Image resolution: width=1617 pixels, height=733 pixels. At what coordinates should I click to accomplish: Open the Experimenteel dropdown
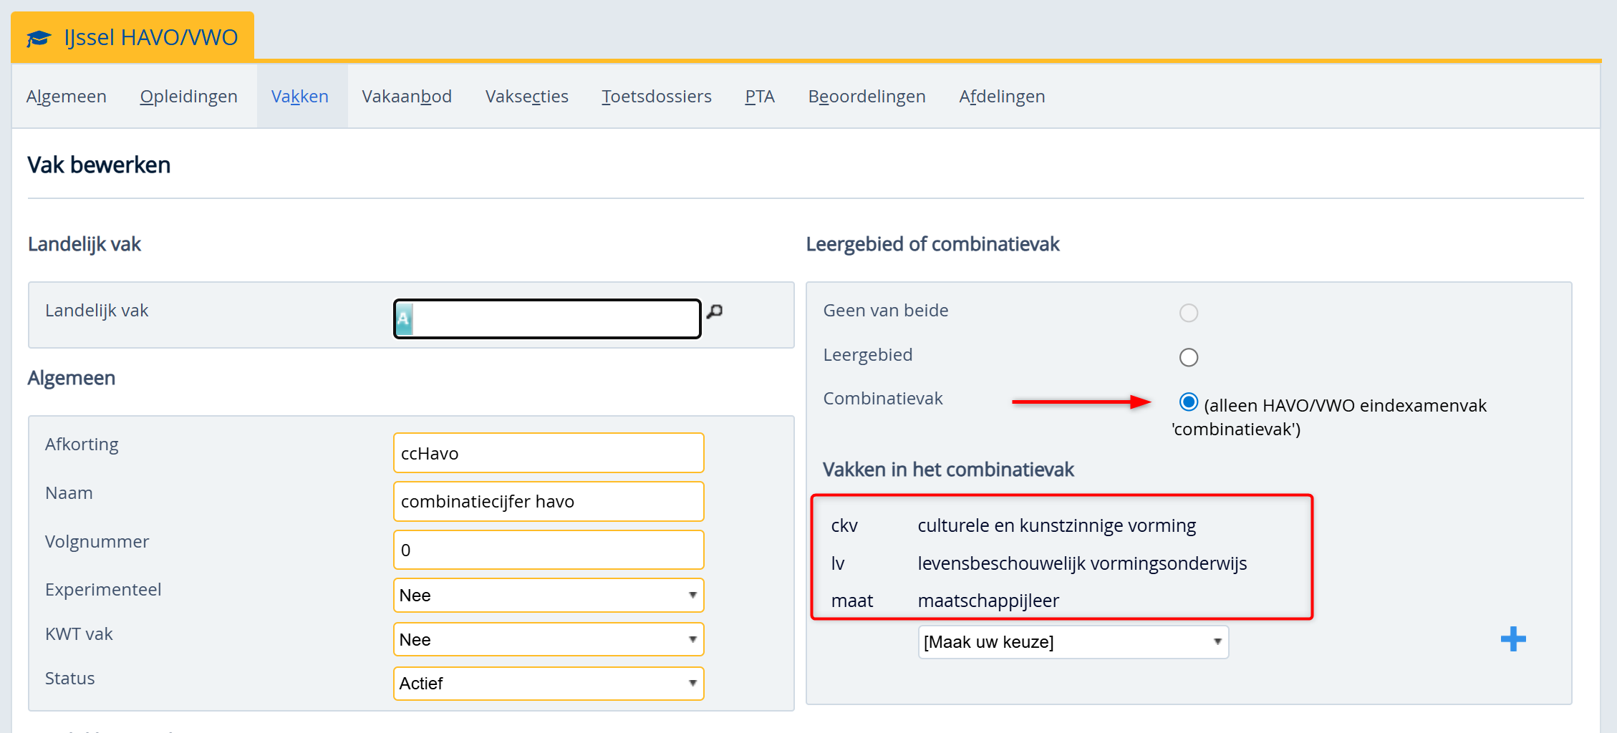[x=548, y=596]
